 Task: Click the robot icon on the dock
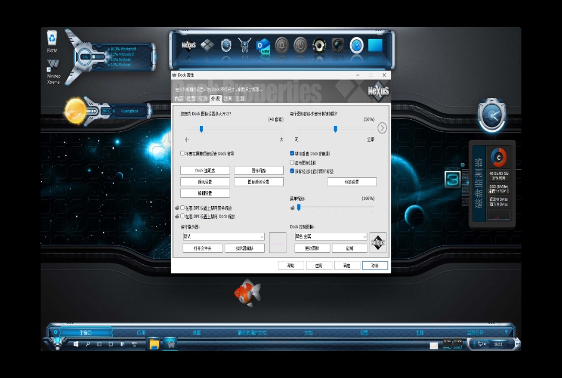(x=245, y=45)
